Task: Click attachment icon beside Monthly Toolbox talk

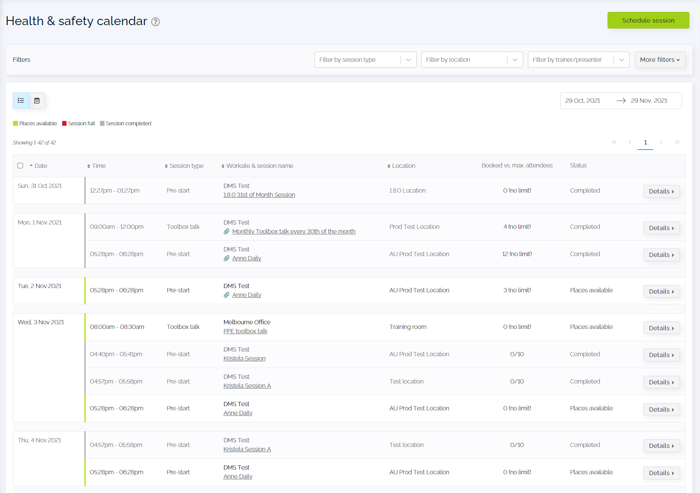Action: (x=227, y=231)
